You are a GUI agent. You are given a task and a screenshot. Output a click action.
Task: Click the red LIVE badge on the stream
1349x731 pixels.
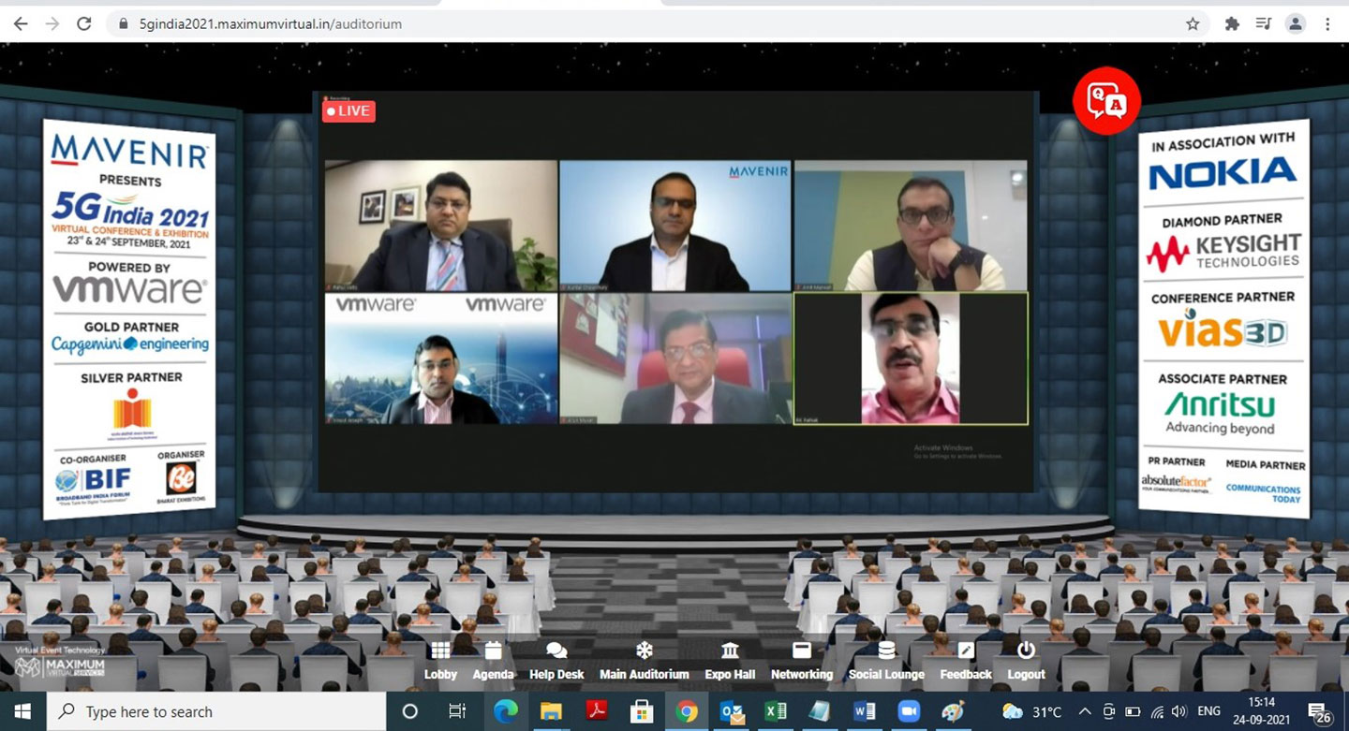[x=348, y=110]
